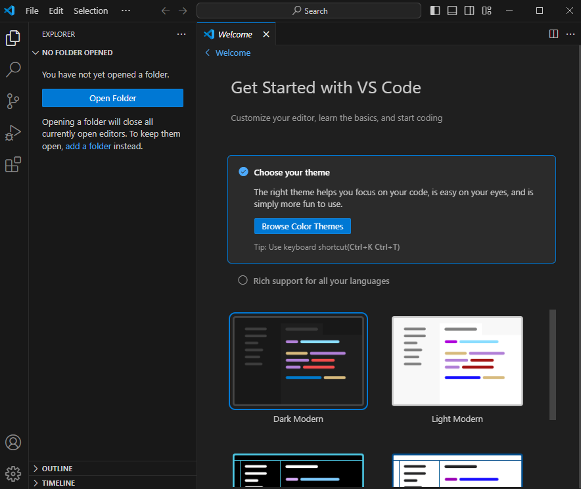The width and height of the screenshot is (581, 489).
Task: Open the Extensions view
Action: [x=13, y=164]
